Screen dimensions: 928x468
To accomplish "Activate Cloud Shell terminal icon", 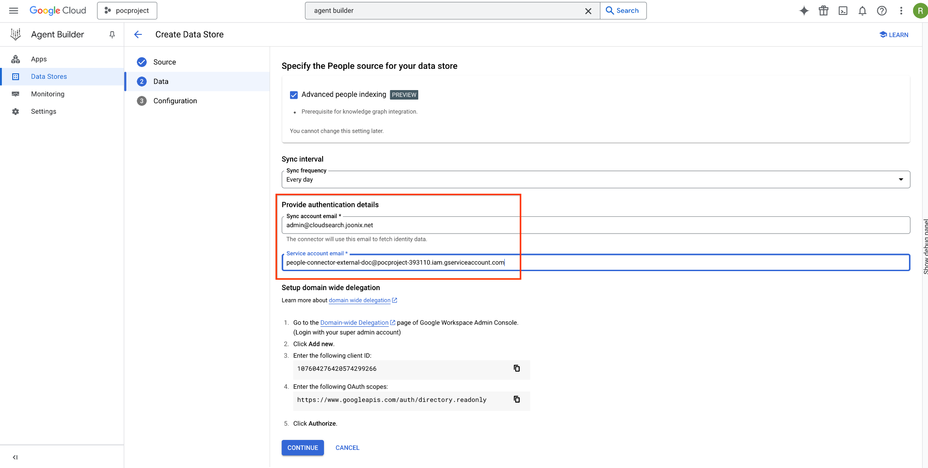I will tap(843, 11).
